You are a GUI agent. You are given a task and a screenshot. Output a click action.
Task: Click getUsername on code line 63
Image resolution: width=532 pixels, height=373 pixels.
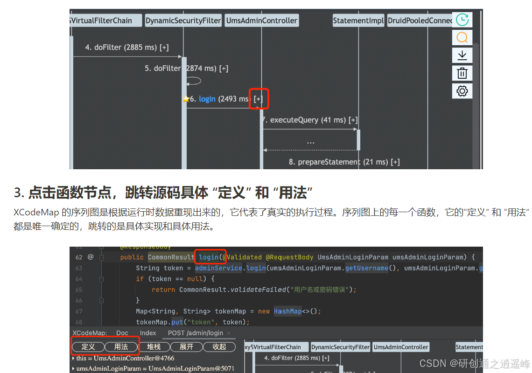pyautogui.click(x=366, y=268)
